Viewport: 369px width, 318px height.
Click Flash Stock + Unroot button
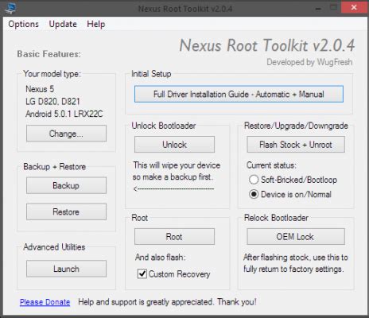[296, 145]
